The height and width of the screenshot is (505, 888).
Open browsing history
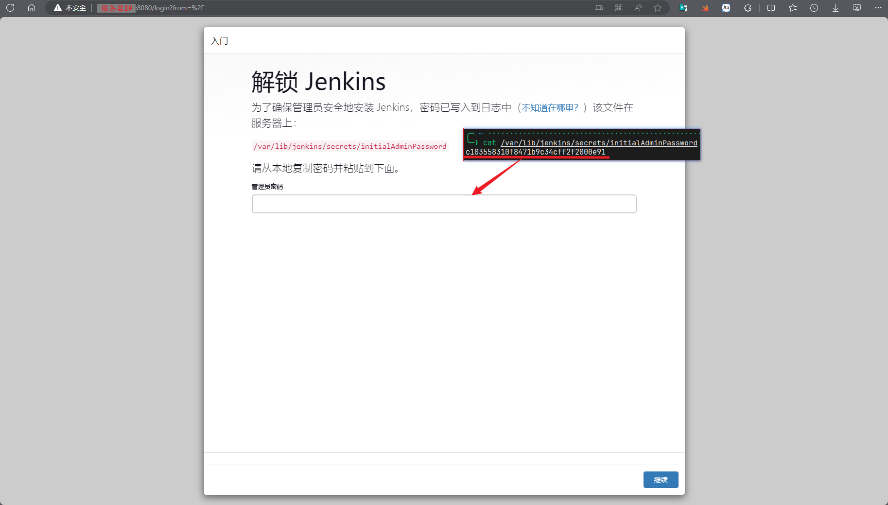(x=814, y=8)
